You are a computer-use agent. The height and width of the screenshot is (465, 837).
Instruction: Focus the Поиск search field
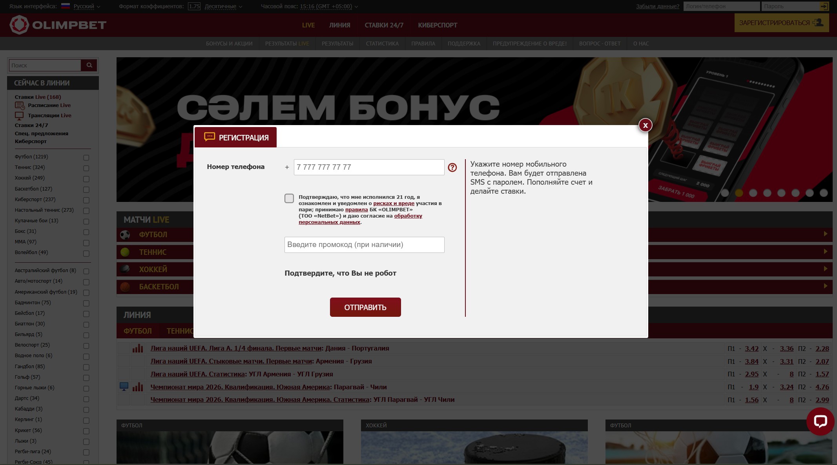[45, 65]
